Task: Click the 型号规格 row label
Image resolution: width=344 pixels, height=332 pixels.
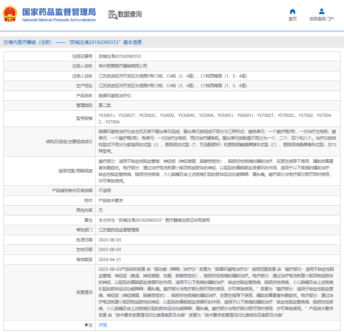Action: 84,119
